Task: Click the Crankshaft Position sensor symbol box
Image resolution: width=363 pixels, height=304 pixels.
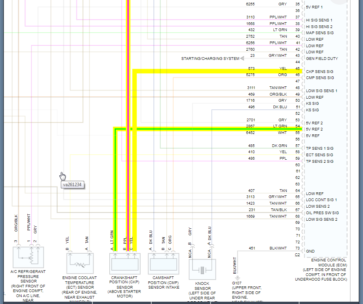Action: pyautogui.click(x=125, y=264)
